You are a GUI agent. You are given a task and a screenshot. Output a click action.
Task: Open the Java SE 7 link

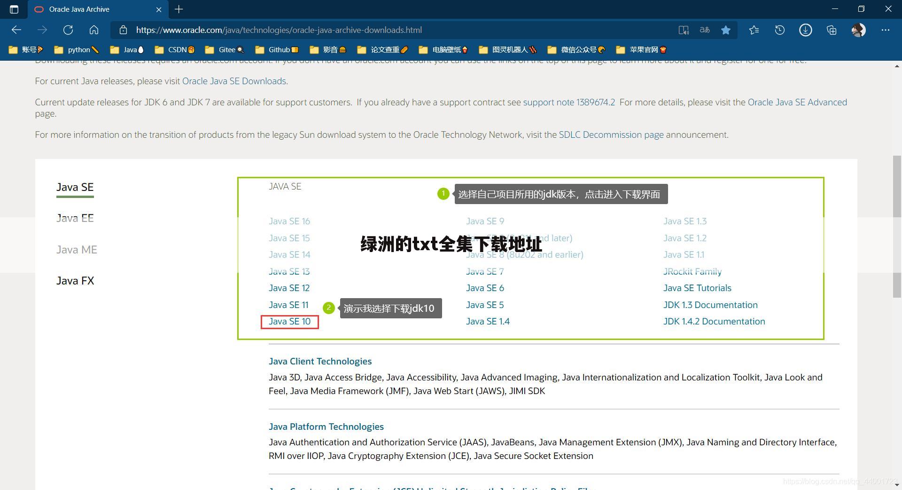[x=485, y=271]
